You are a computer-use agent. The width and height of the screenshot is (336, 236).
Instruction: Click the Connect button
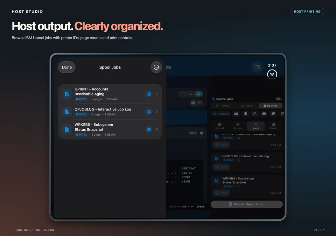[221, 114]
